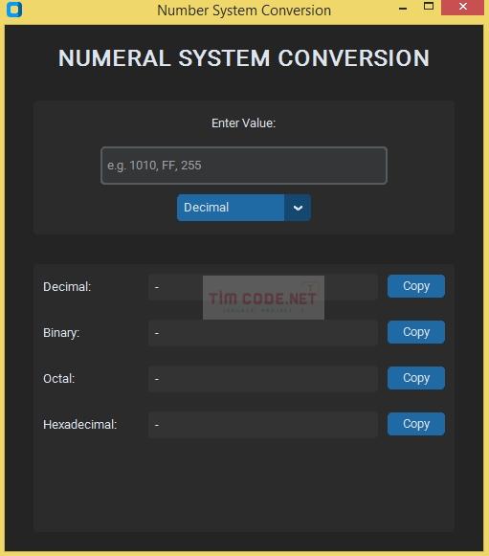Maximize the Number System Conversion window
Image resolution: width=489 pixels, height=556 pixels.
(x=429, y=7)
